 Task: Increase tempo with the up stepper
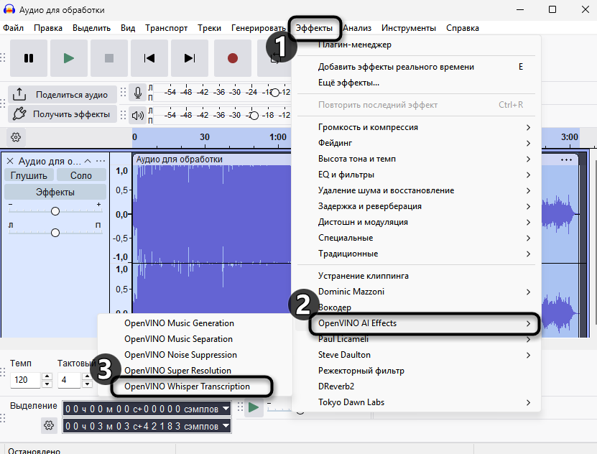pyautogui.click(x=47, y=376)
